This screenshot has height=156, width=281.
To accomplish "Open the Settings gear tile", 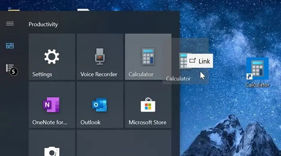I will [52, 57].
